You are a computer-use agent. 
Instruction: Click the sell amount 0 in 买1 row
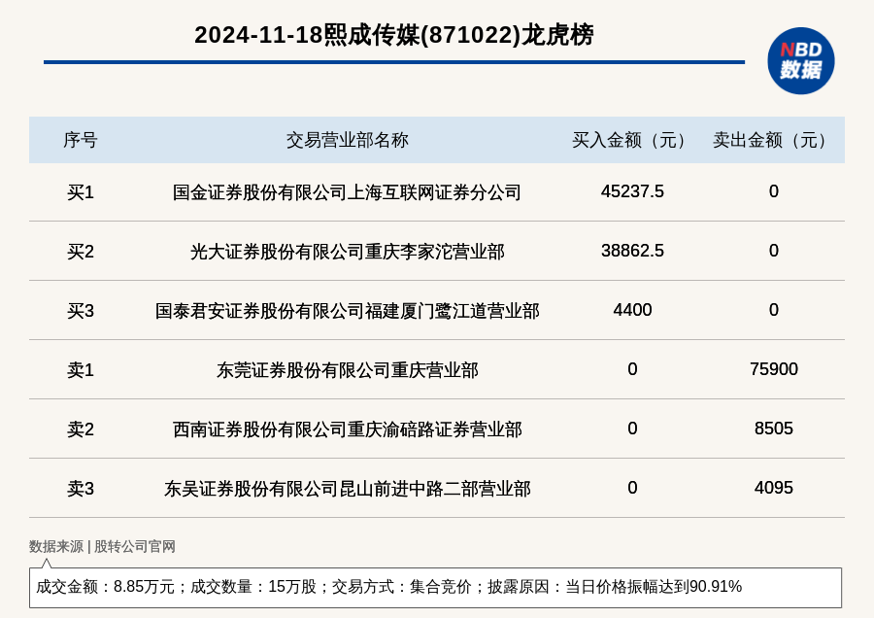click(x=774, y=191)
